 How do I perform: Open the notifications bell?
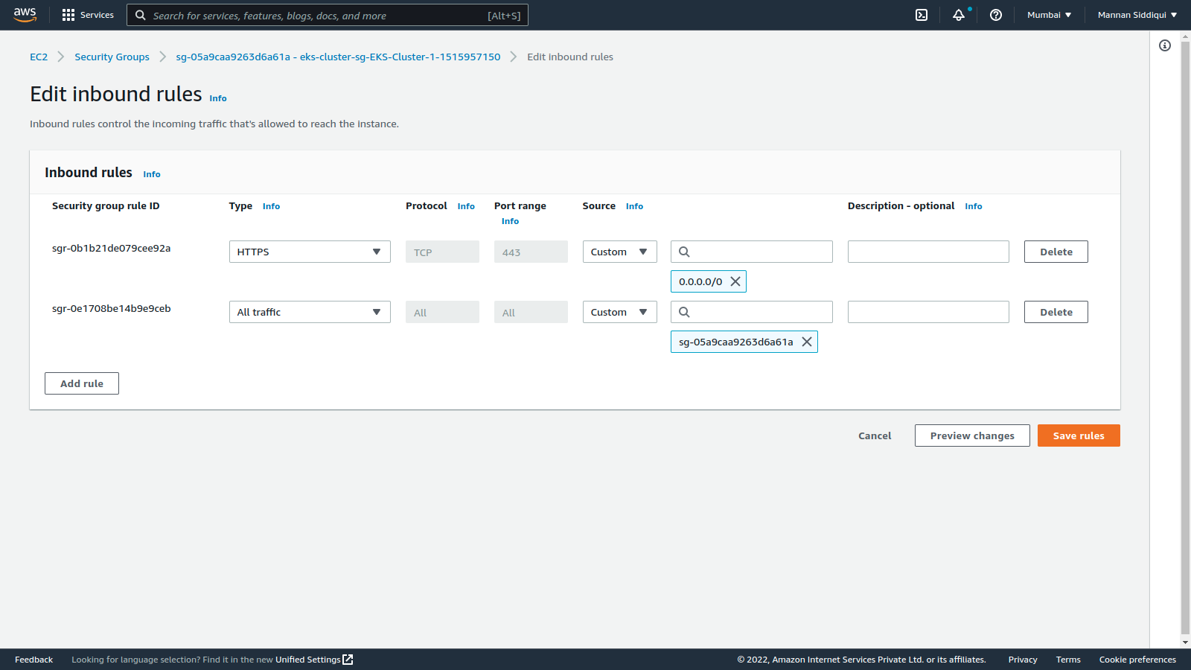click(959, 14)
